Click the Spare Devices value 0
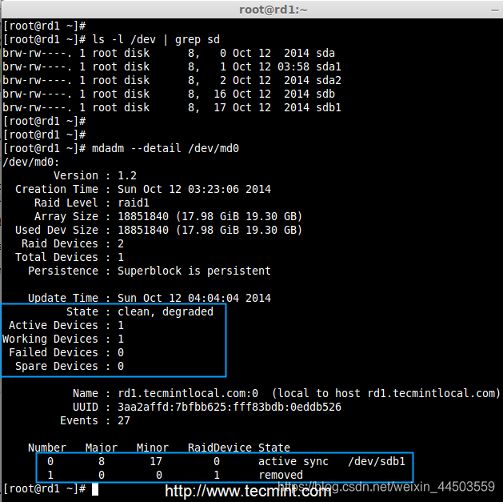503x502 pixels. pyautogui.click(x=121, y=366)
